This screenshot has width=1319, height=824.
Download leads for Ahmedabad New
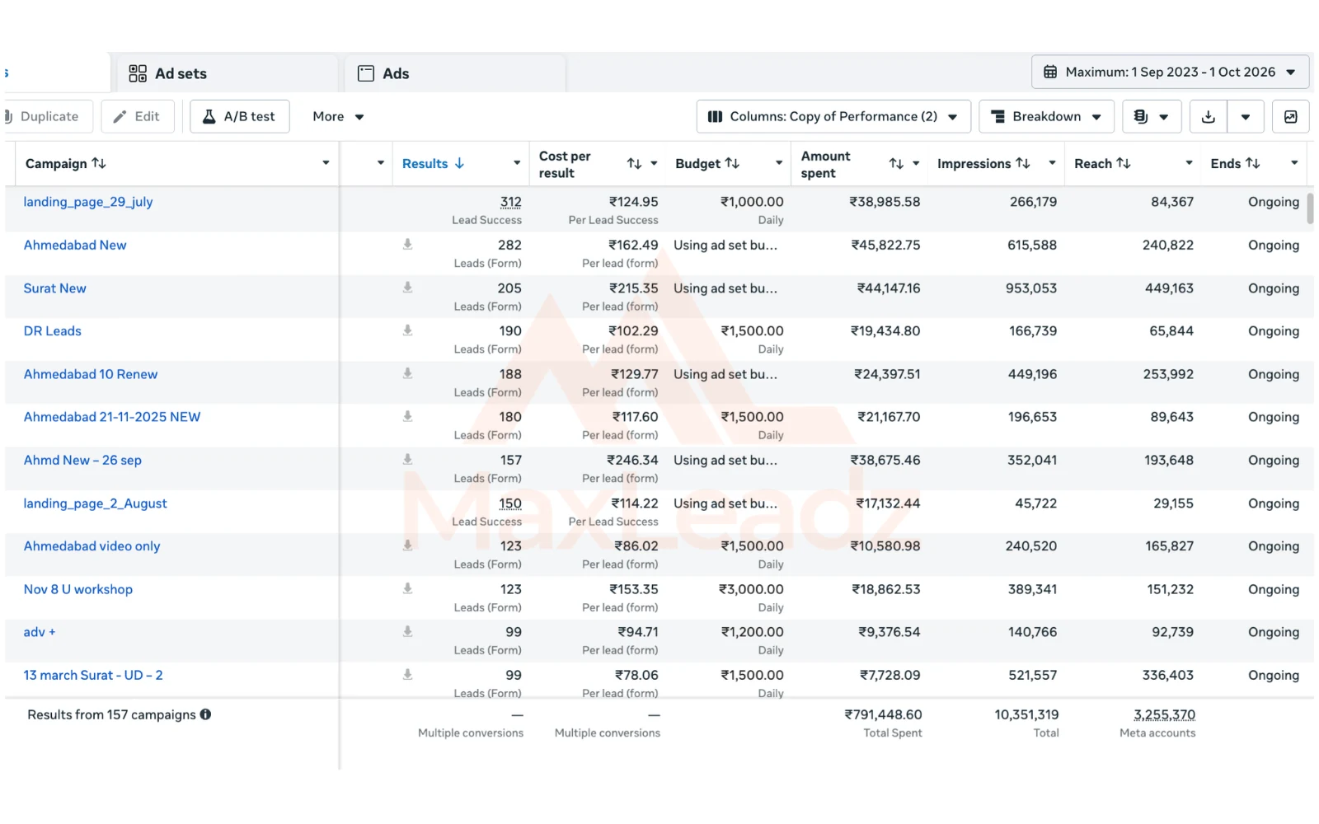(x=407, y=244)
